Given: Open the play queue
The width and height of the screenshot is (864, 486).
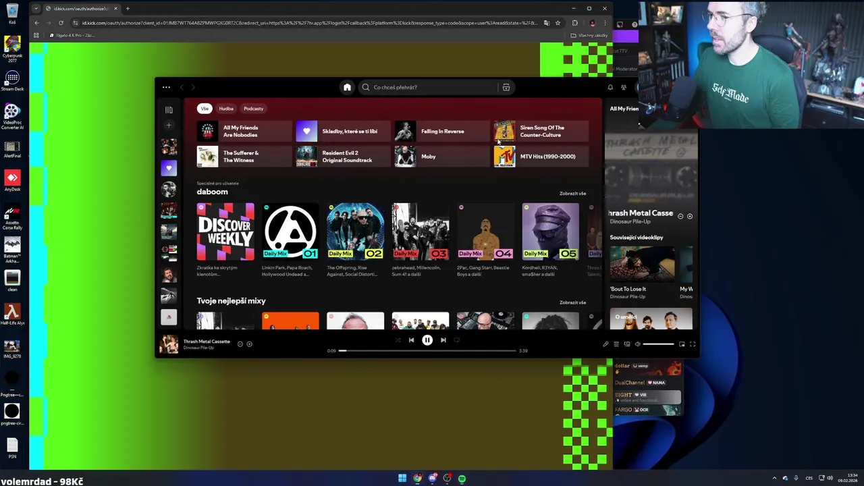Looking at the screenshot, I should pos(616,344).
